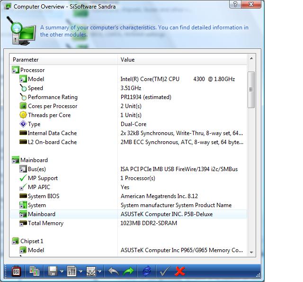Click the value 'American Megatrends Inc. 8.12'
The image size is (303, 282).
(159, 196)
